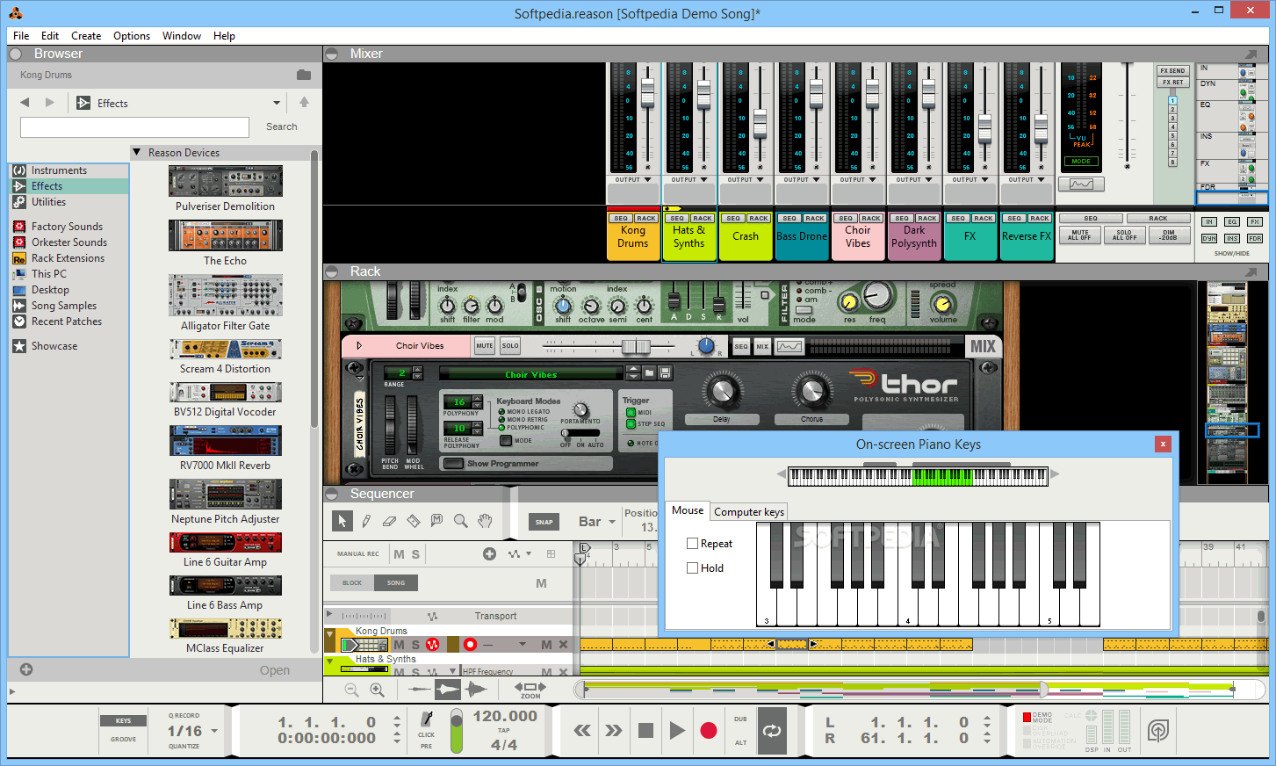Click the sequencer zoom out magnifier
Screen dimensions: 1276x766
[352, 690]
